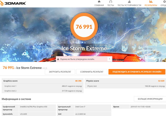This screenshot has width=166, height=116.
Task: Click Graphics test 1 row label
Action: coord(11,86)
